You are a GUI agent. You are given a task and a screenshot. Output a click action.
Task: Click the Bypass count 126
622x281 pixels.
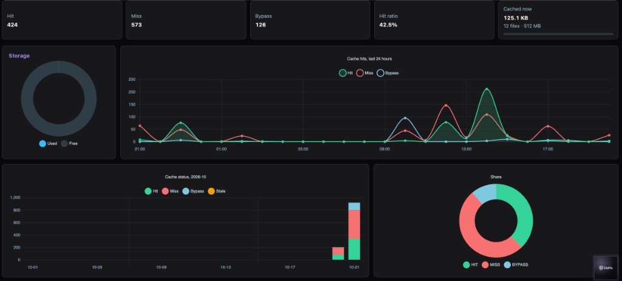pyautogui.click(x=261, y=24)
